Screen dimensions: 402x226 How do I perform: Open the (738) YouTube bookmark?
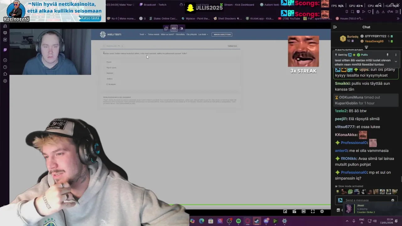[x=289, y=19]
